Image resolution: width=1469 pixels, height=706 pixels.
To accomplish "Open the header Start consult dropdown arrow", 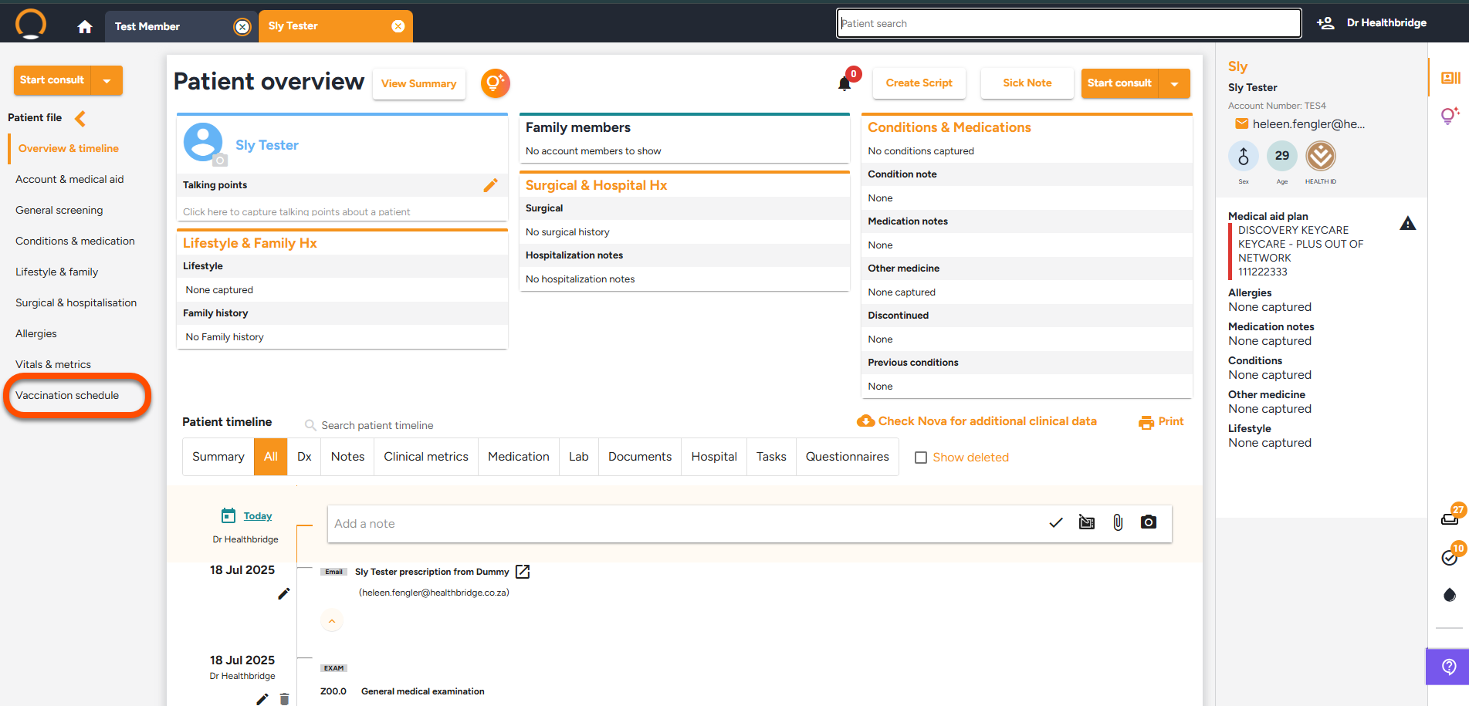I will pos(1174,83).
